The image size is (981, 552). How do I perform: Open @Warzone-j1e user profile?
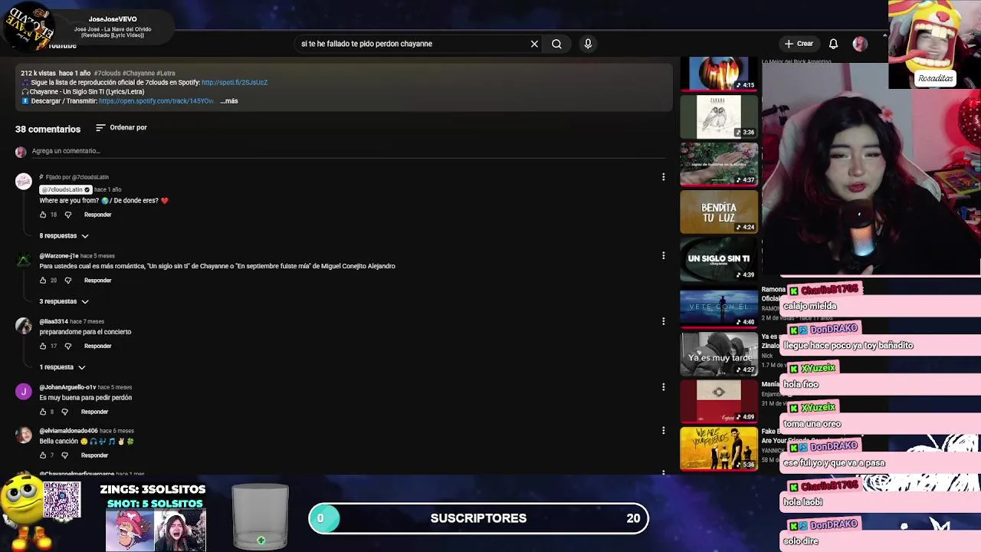[x=59, y=256]
